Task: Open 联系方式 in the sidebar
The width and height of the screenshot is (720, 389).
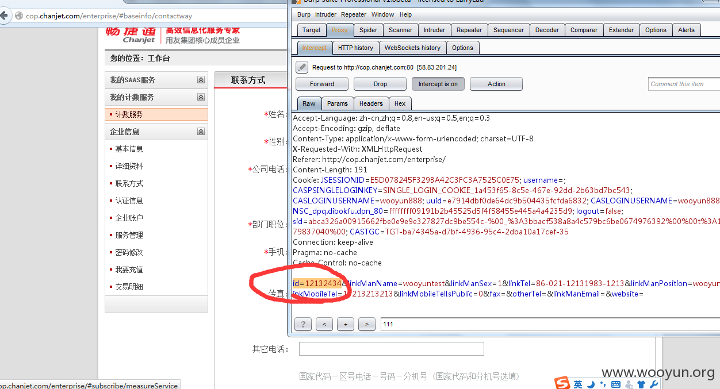Action: (x=129, y=183)
